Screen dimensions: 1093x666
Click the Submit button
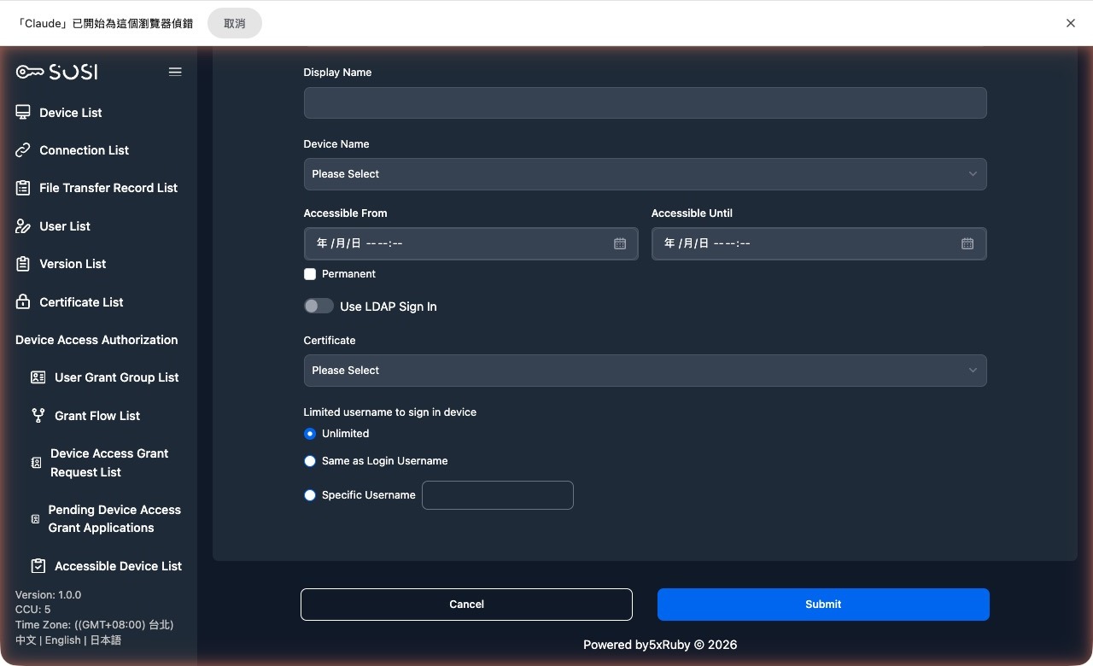click(x=822, y=604)
